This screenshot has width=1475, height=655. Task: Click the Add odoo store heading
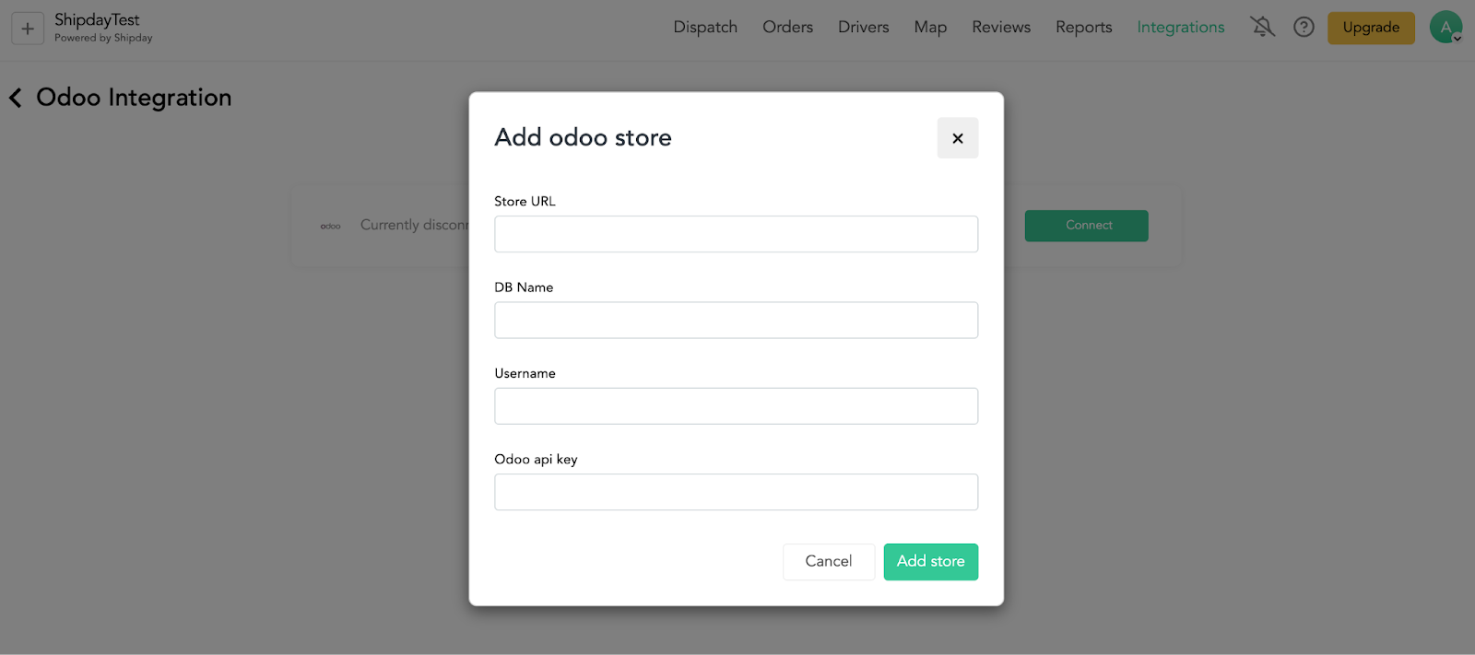tap(584, 137)
